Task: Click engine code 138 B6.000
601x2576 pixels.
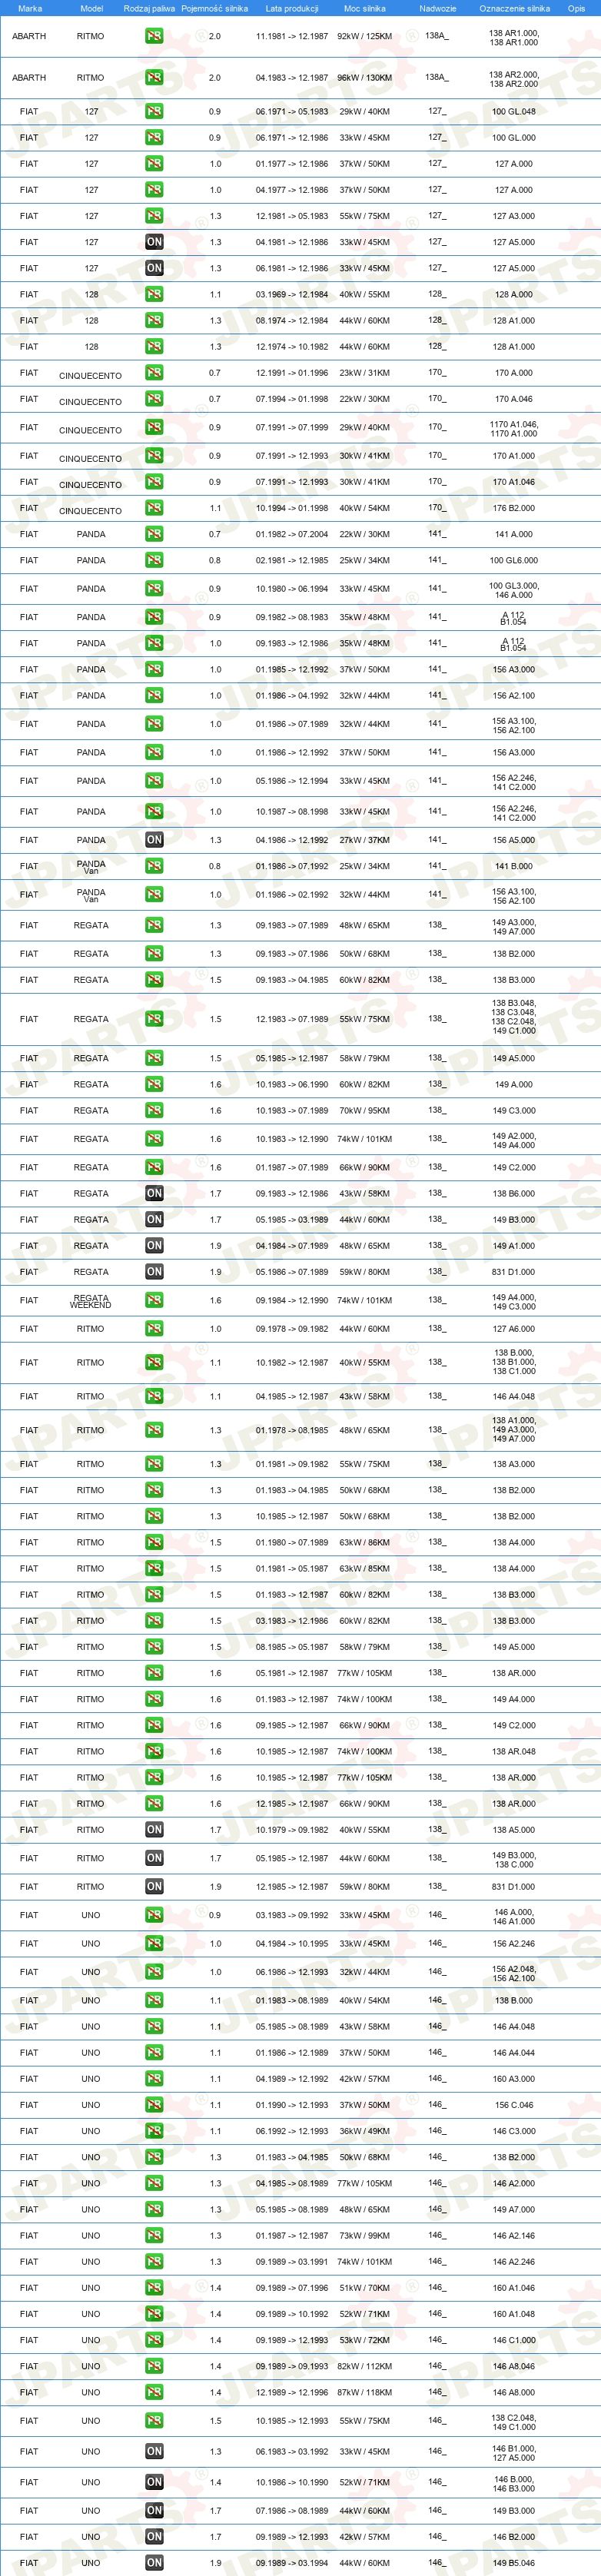Action: point(513,1193)
